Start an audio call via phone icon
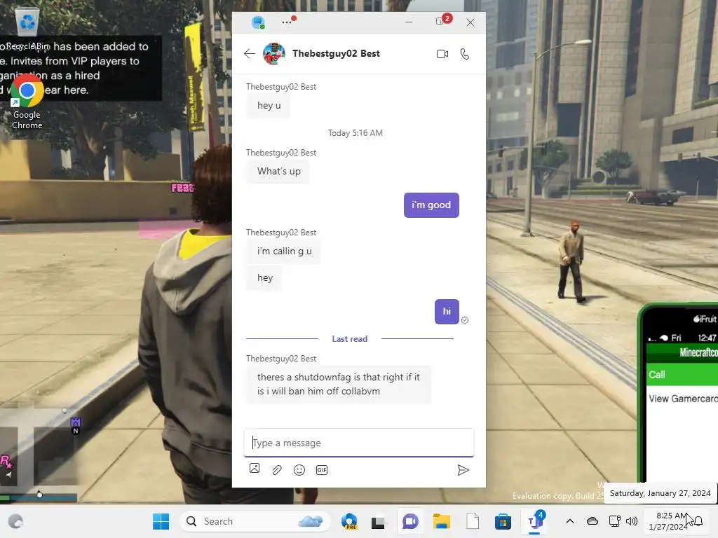This screenshot has height=538, width=718. (x=465, y=54)
